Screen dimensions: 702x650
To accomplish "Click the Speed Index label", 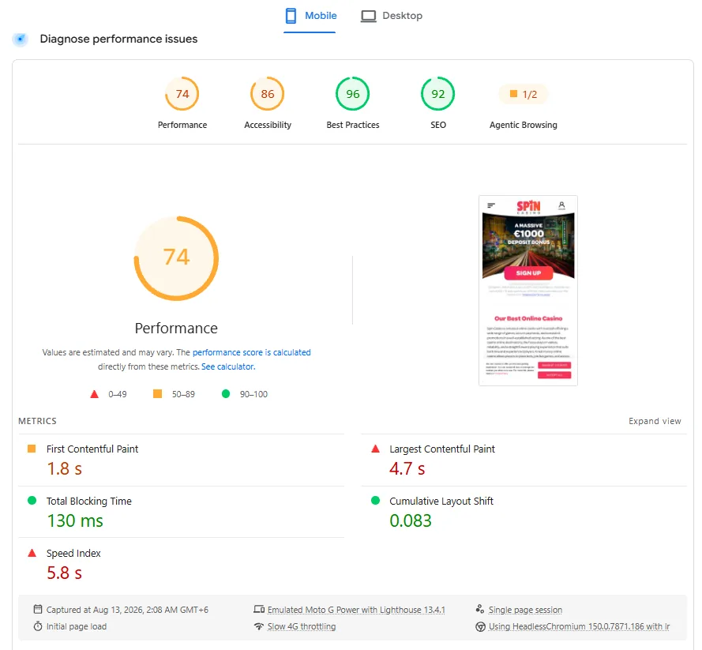I will point(73,554).
